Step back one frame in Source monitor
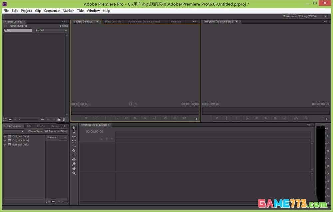 126,118
